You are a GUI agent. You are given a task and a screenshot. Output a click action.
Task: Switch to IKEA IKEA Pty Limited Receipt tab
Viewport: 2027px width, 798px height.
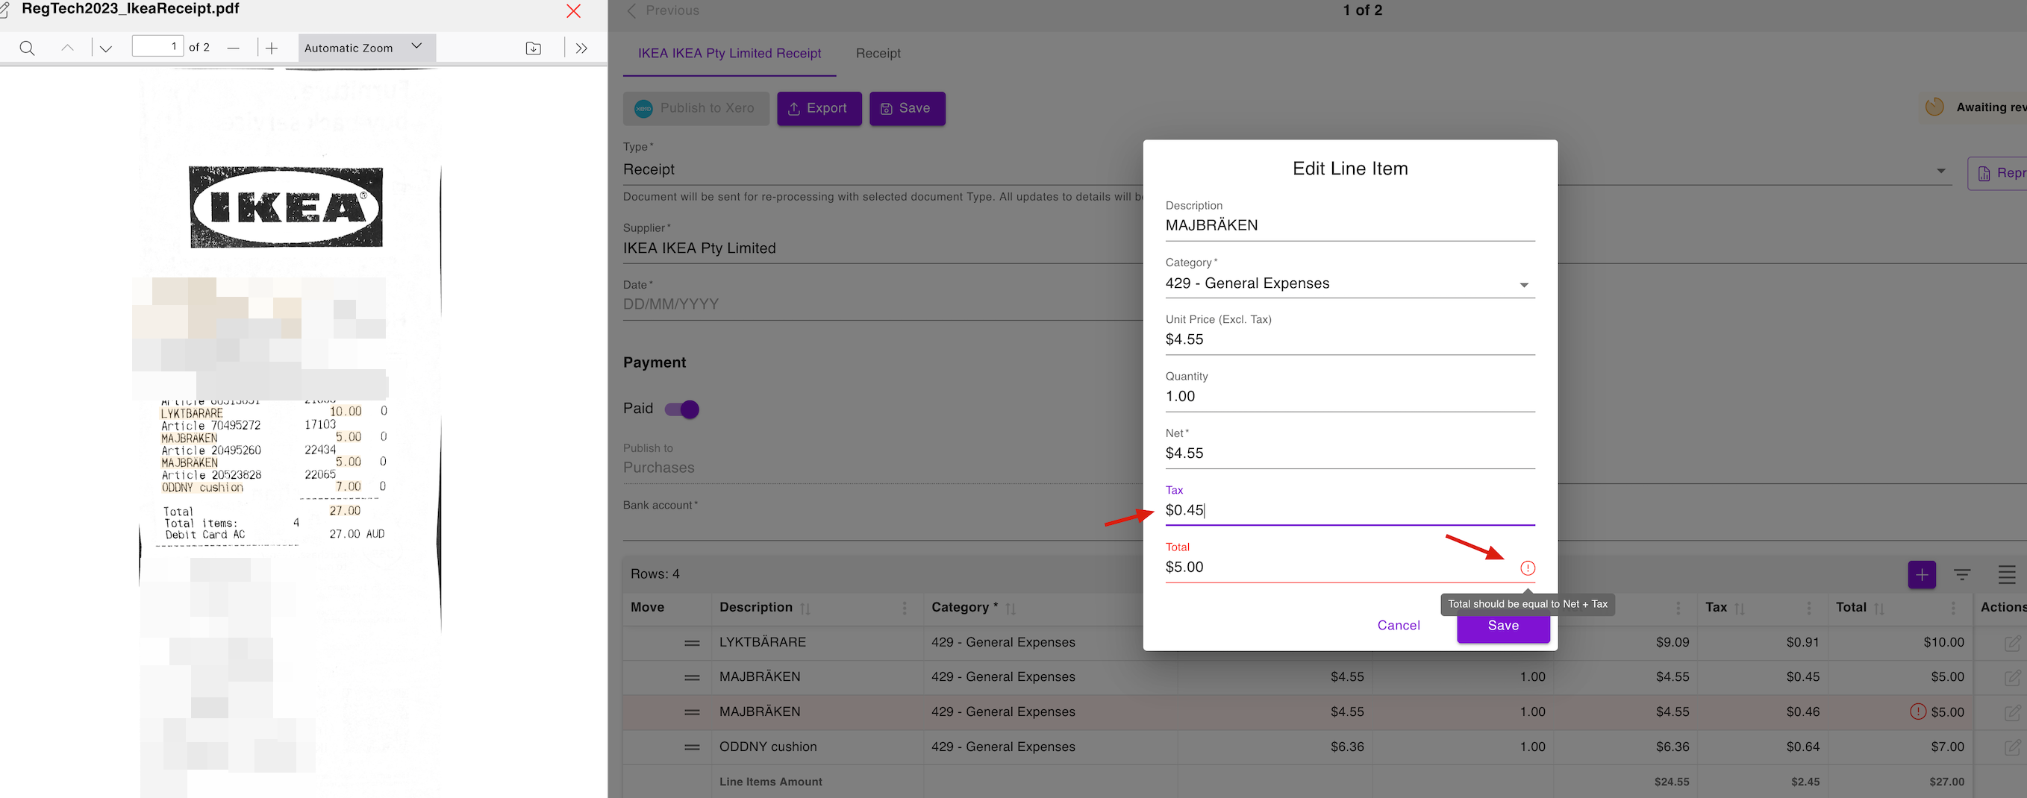[729, 54]
